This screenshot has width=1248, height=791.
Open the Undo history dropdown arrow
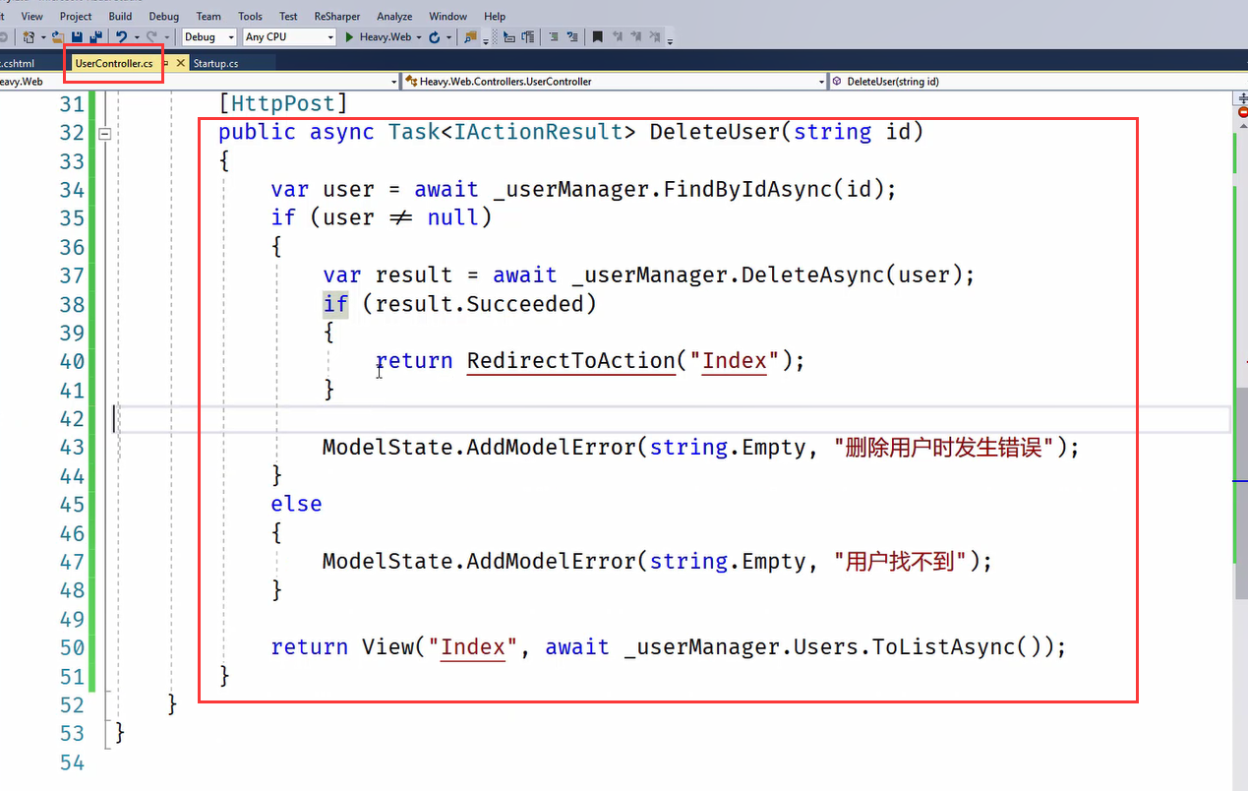point(136,37)
